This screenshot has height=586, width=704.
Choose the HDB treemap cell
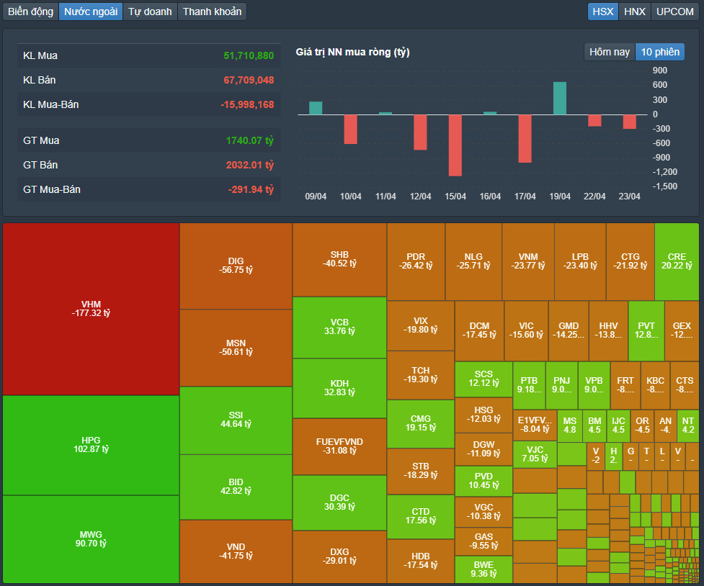click(x=421, y=561)
